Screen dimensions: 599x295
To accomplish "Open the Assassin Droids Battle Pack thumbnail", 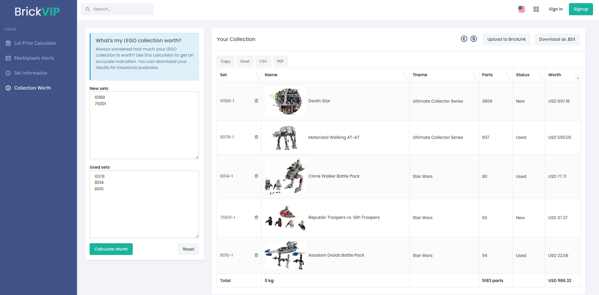I will click(x=285, y=255).
